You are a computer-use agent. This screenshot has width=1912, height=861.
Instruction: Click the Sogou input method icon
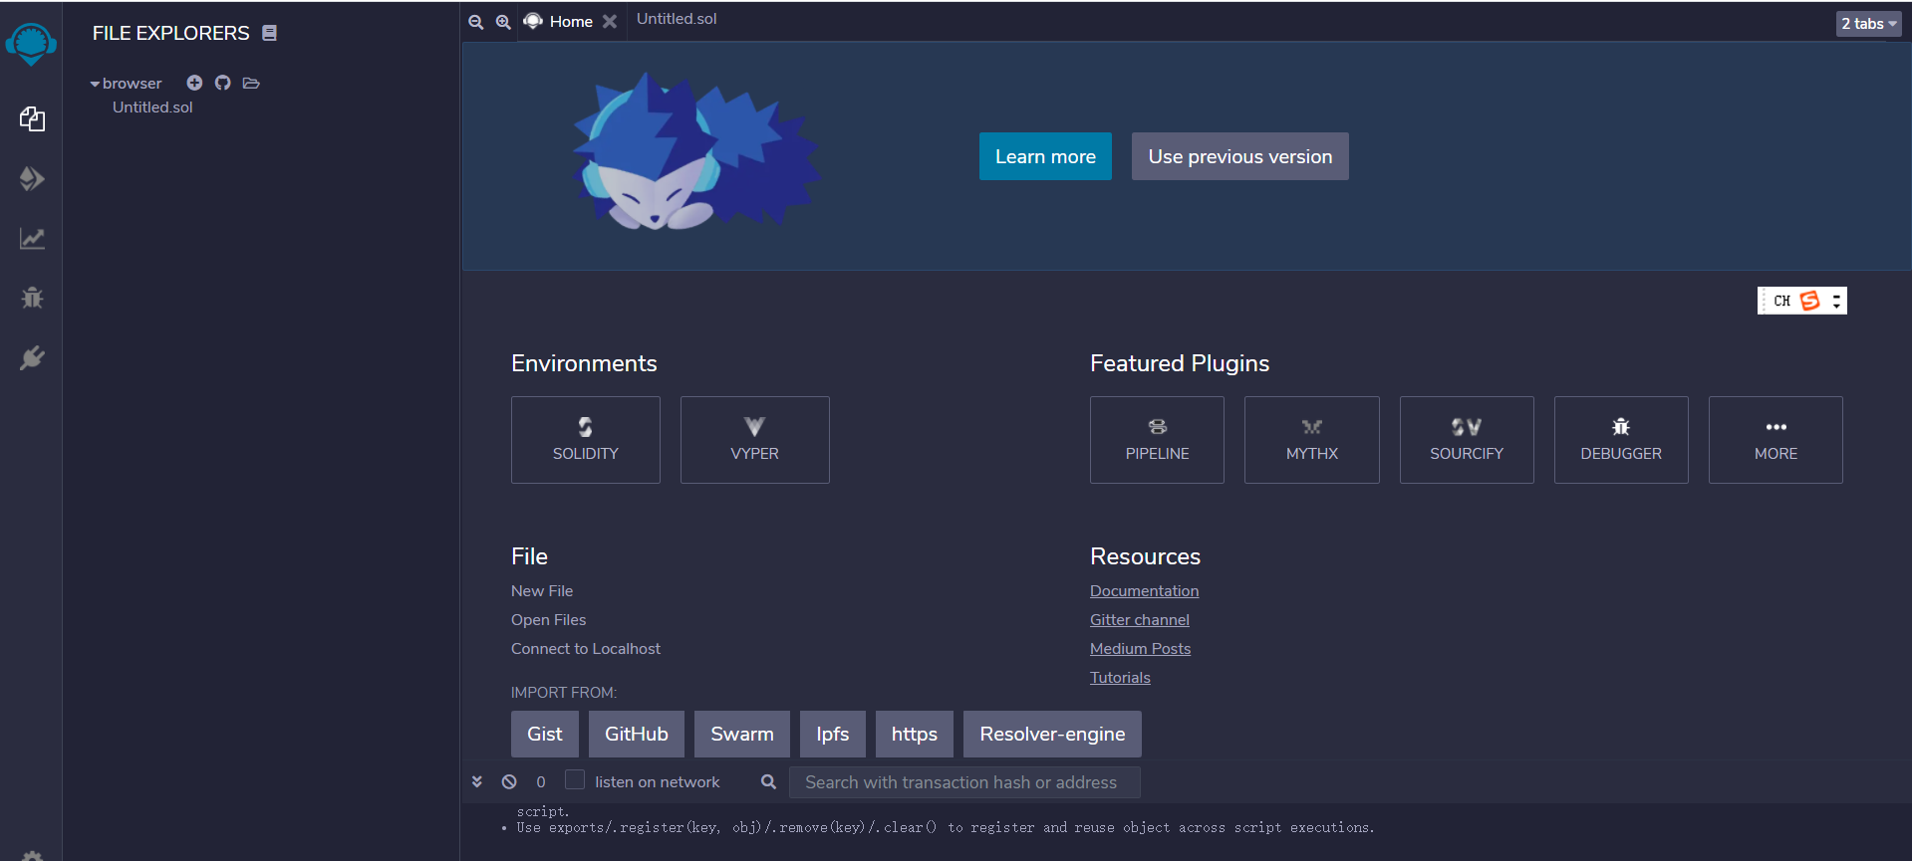pos(1810,301)
